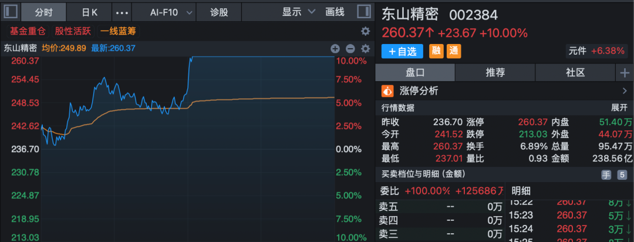Open the AI-F10 dropdown
Screen dimensions: 634x242
coord(164,12)
